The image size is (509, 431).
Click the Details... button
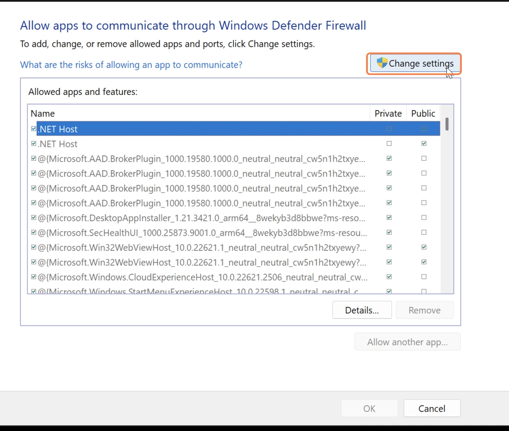362,310
